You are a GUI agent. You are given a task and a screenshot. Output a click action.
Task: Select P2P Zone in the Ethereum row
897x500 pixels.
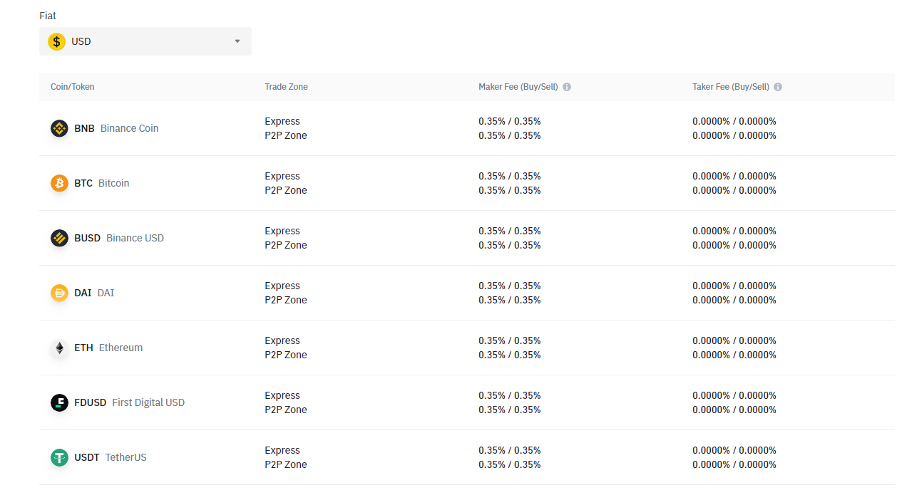point(285,355)
